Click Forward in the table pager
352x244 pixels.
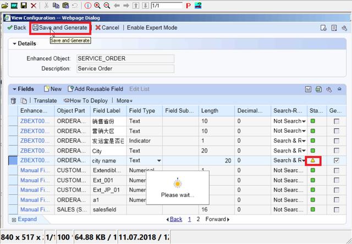(217, 219)
